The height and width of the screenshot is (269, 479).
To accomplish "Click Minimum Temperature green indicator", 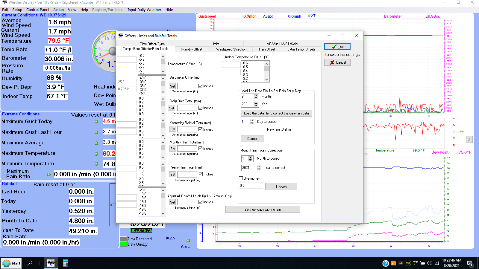I will (96, 164).
